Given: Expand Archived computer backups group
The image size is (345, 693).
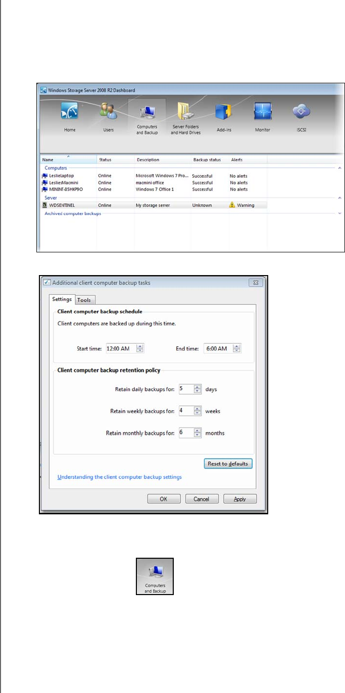Looking at the screenshot, I should (x=339, y=214).
